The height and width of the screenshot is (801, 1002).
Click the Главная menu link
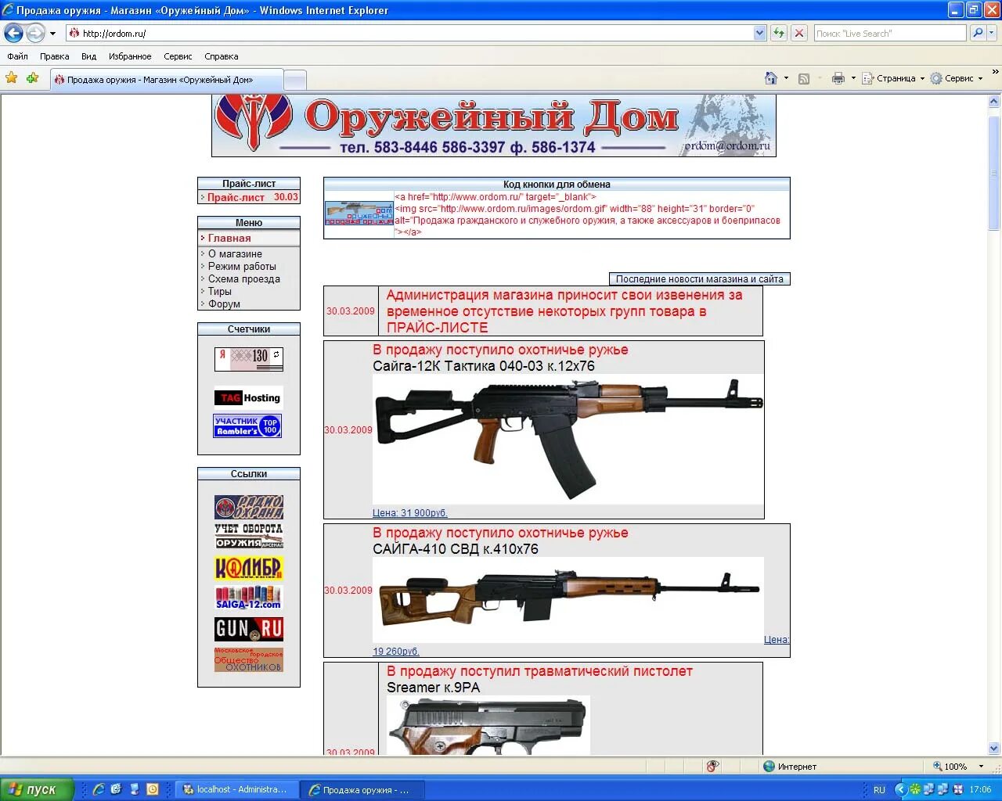pos(229,238)
